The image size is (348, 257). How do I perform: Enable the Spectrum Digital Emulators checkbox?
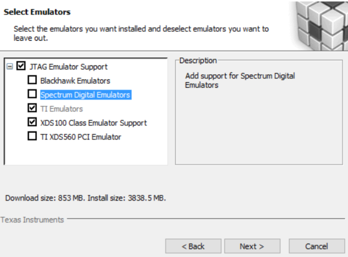point(32,94)
